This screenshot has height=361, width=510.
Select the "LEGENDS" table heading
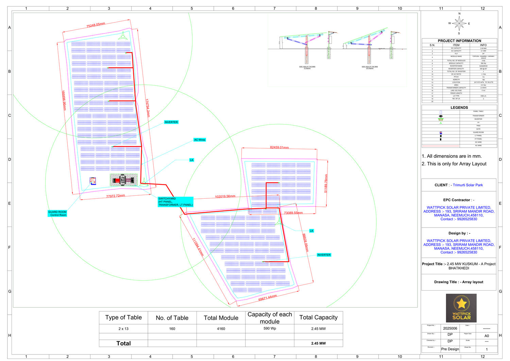[x=459, y=108]
